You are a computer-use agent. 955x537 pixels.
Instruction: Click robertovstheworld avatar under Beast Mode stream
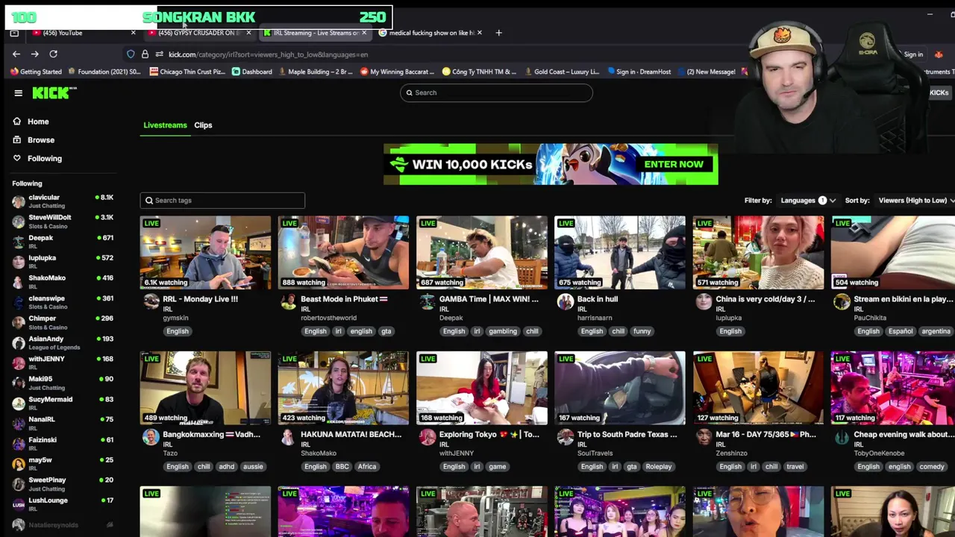click(x=288, y=301)
